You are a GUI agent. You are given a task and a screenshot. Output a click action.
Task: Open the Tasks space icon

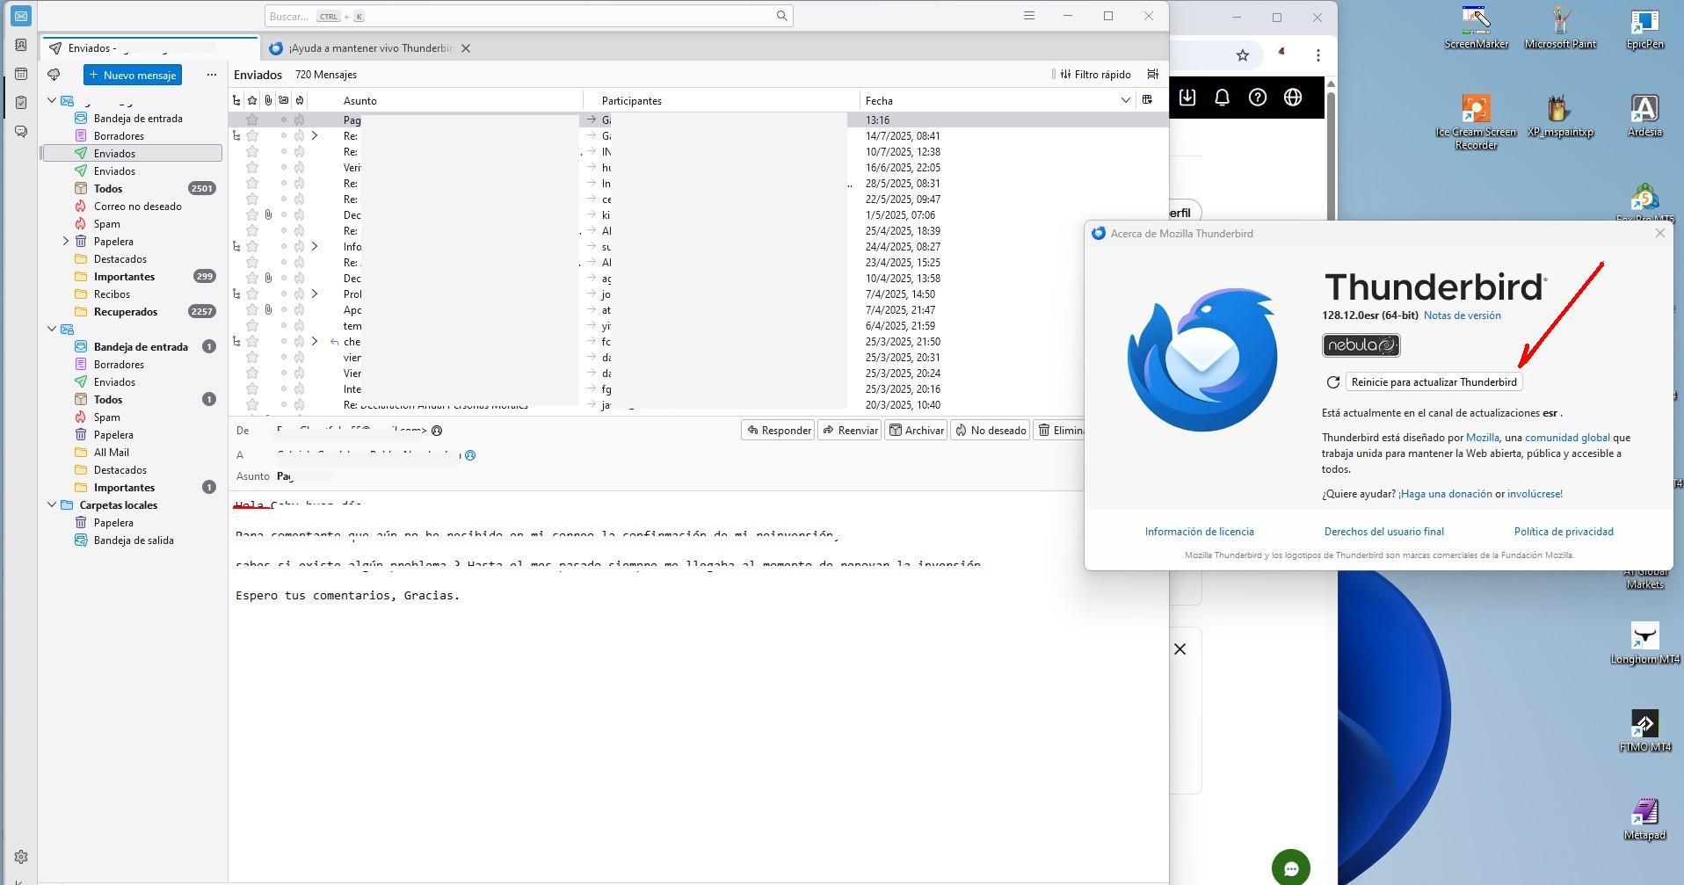click(21, 103)
